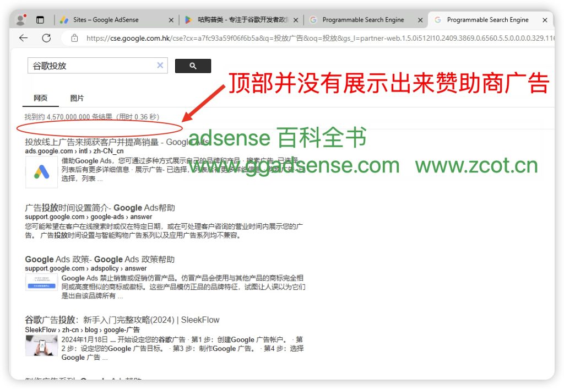Close the active Programmable Search Engine tab

click(x=545, y=20)
